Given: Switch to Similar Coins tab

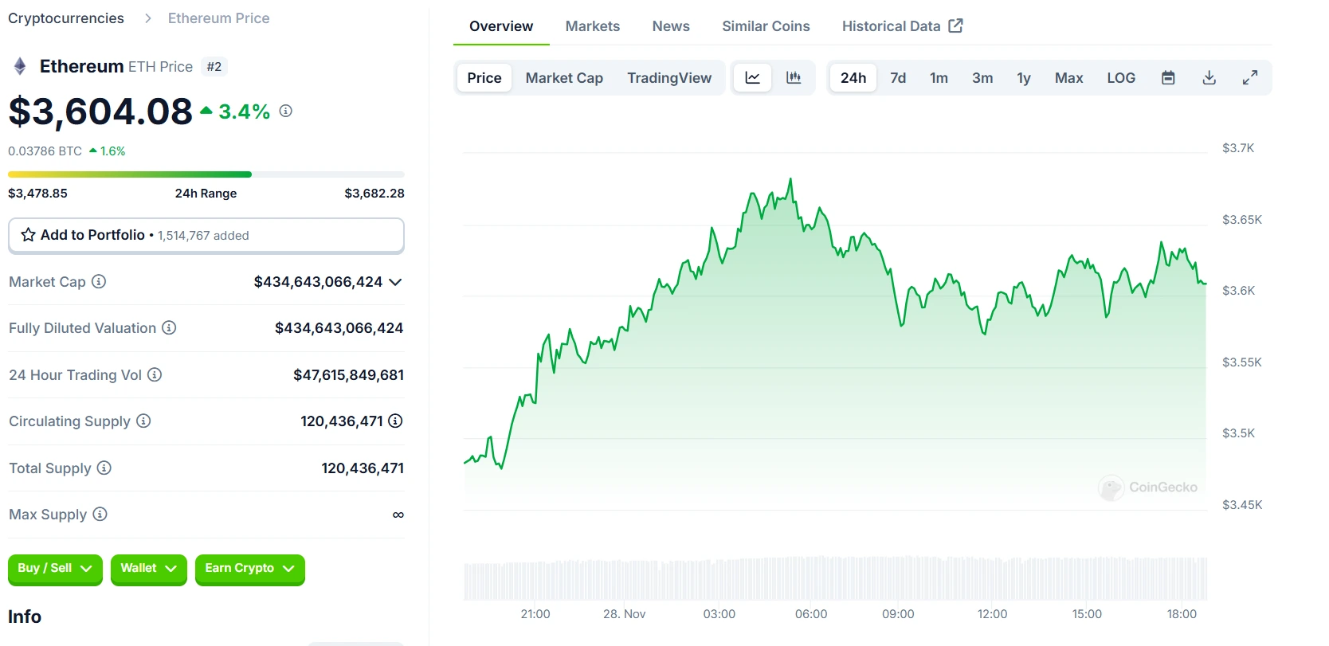Looking at the screenshot, I should (766, 26).
